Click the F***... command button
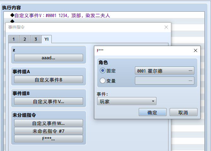Image resolution: width=211 pixels, height=151 pixels. click(x=49, y=138)
